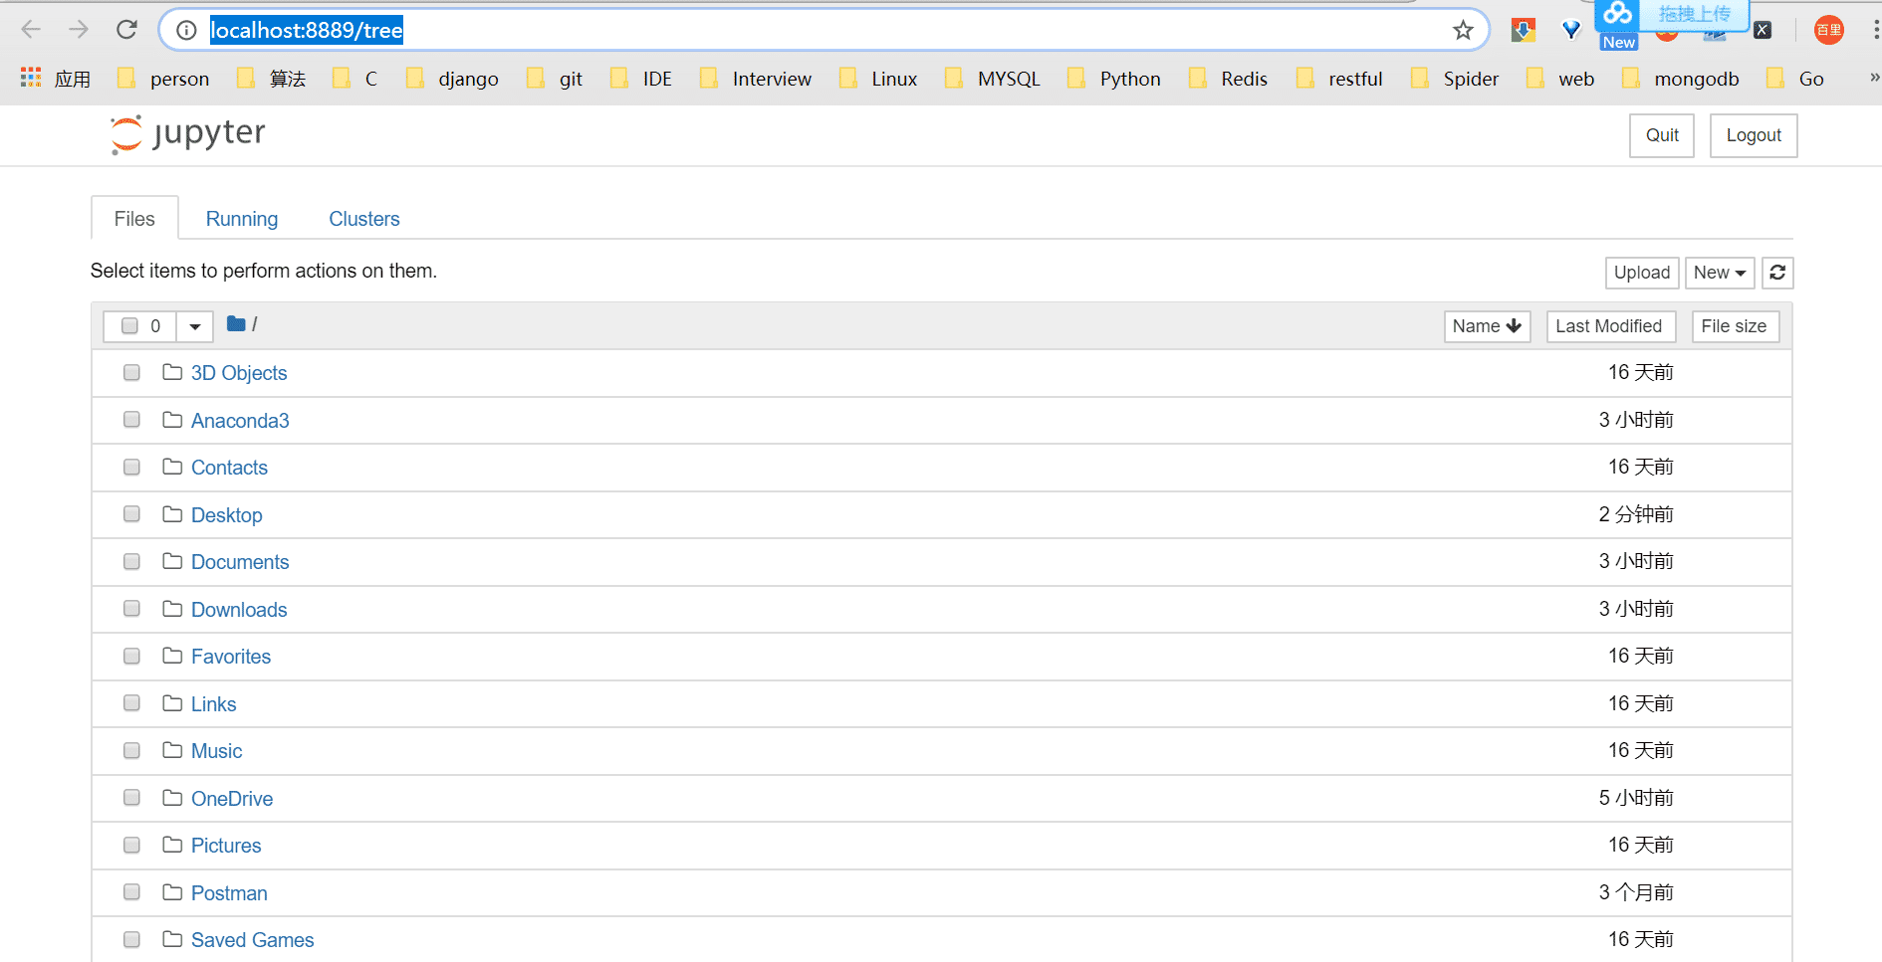1882x962 pixels.
Task: Open the Downloads folder link
Action: 239,610
